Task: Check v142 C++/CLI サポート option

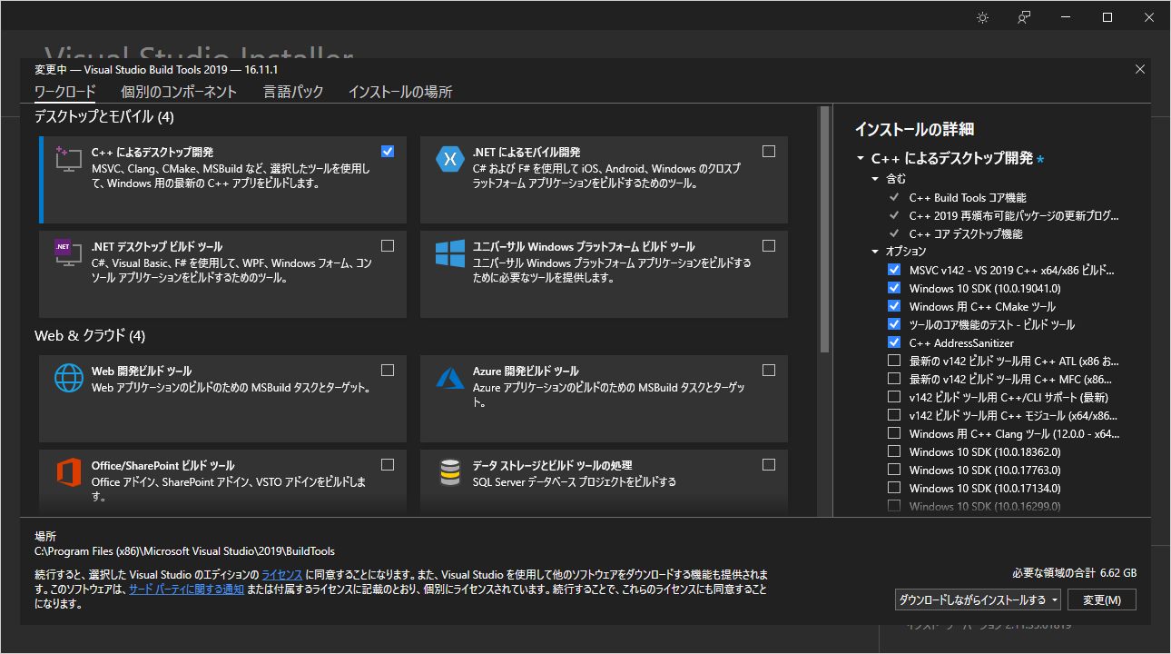Action: click(x=894, y=397)
